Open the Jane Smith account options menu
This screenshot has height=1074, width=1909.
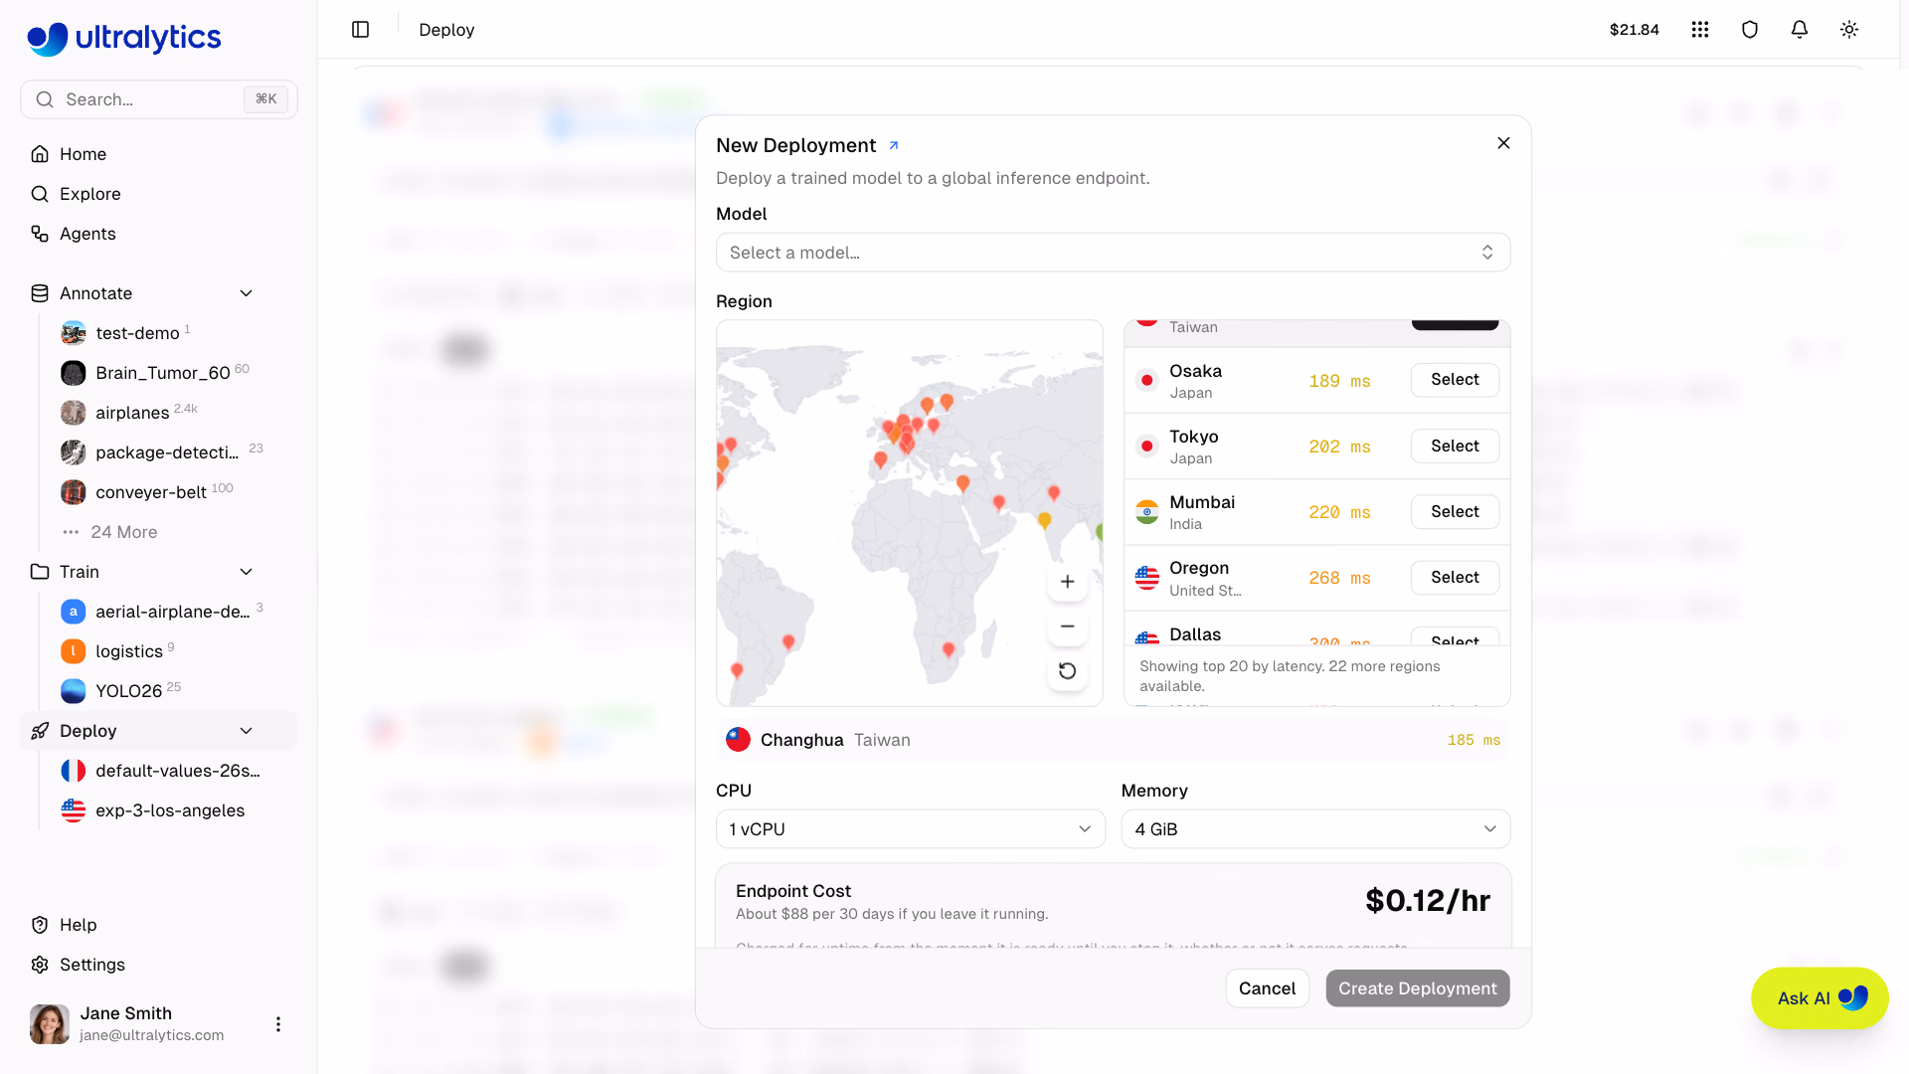278,1024
